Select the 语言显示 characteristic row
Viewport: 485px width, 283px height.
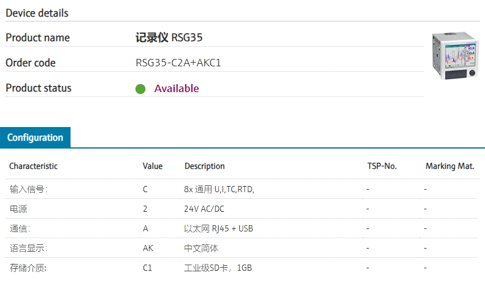tap(28, 248)
